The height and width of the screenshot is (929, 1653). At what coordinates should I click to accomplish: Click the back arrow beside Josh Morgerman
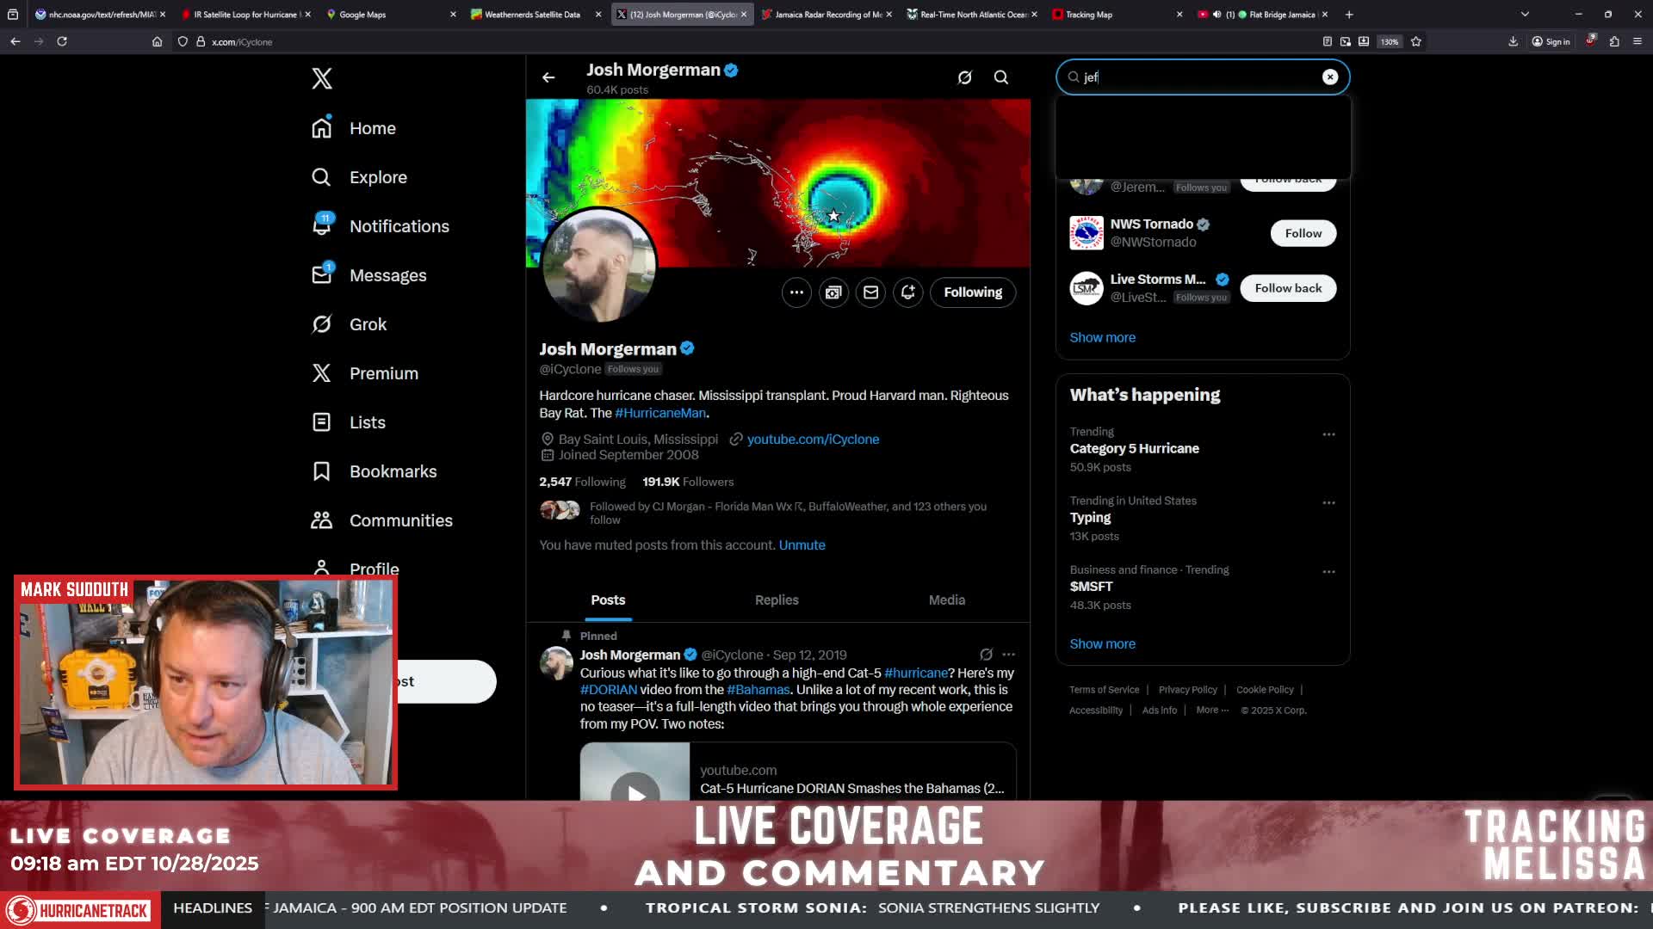(548, 77)
